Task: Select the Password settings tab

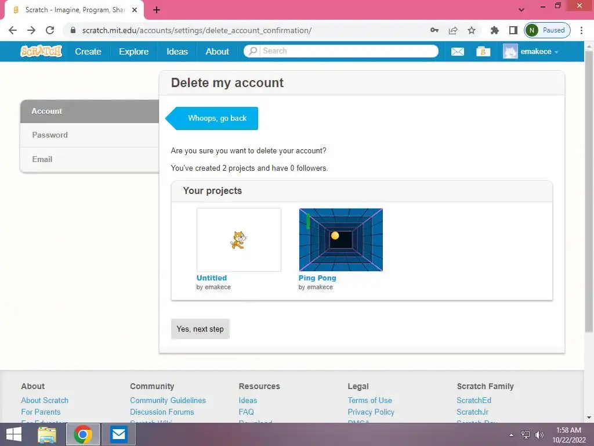Action: click(x=89, y=135)
